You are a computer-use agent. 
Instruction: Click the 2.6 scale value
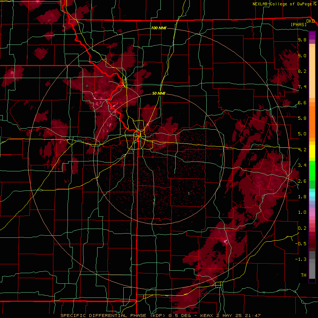(302, 181)
